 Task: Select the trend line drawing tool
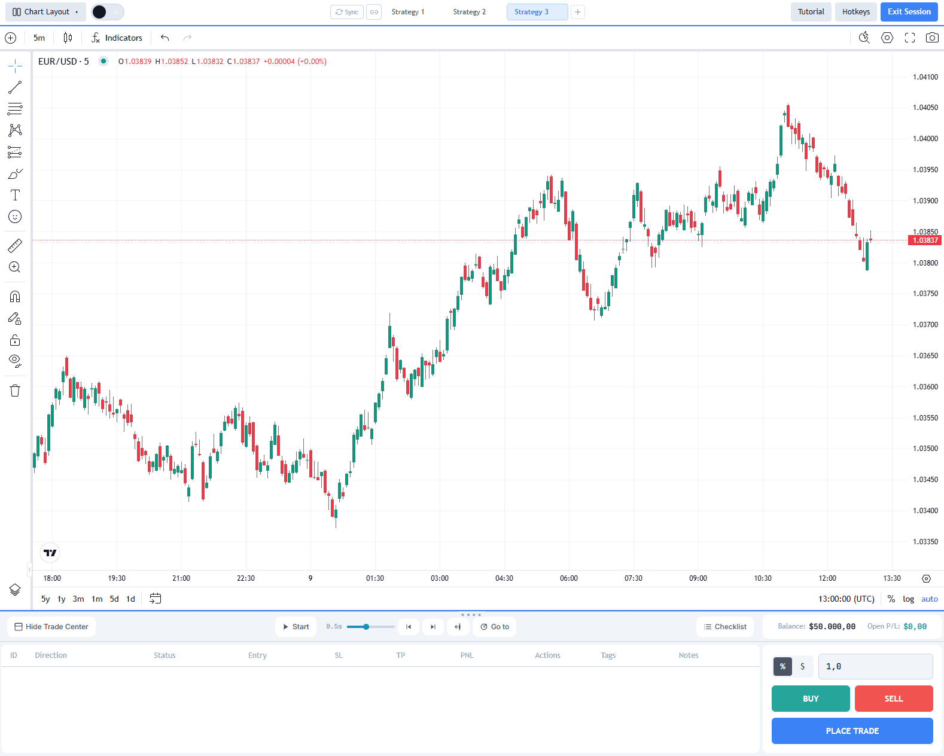click(15, 87)
